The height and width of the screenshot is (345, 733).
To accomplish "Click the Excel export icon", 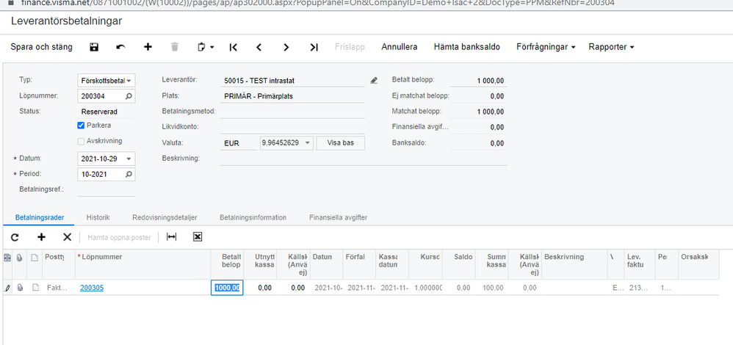I will coord(198,238).
